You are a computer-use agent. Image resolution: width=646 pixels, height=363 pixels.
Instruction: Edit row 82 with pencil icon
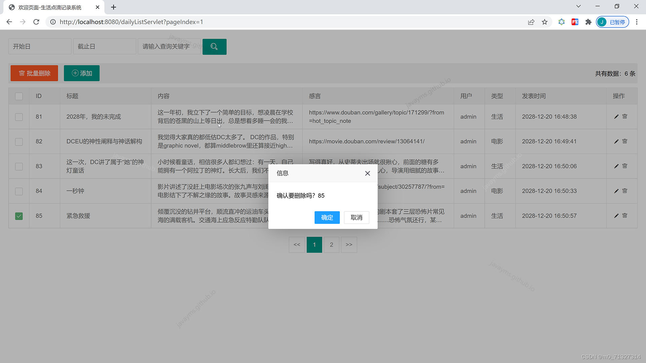[616, 142]
